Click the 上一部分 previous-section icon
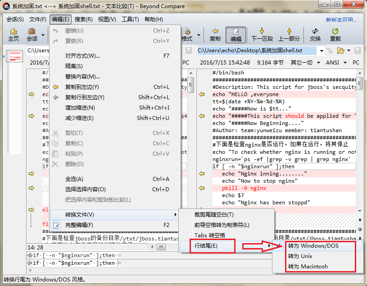The height and width of the screenshot is (286, 367). 290,34
